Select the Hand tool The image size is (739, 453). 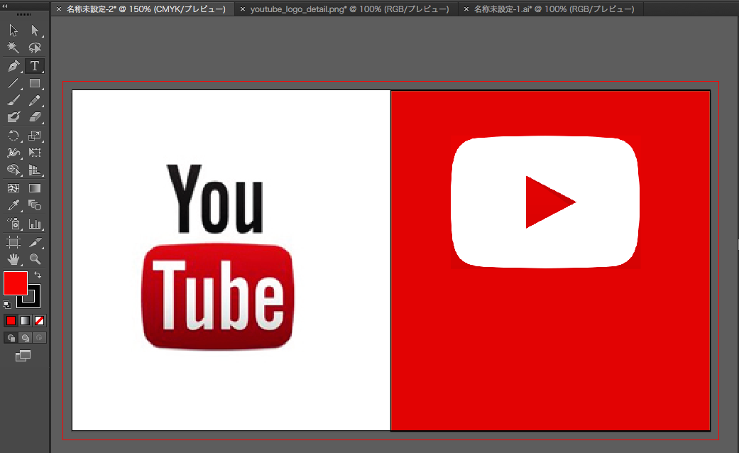coord(13,258)
